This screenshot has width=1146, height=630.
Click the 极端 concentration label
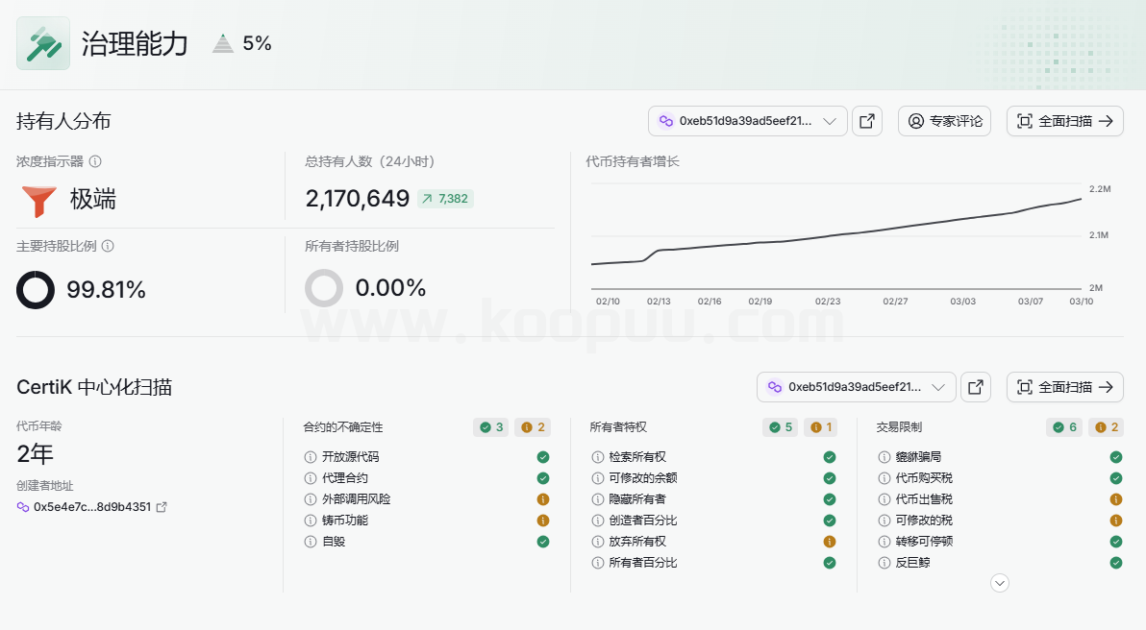tap(93, 200)
